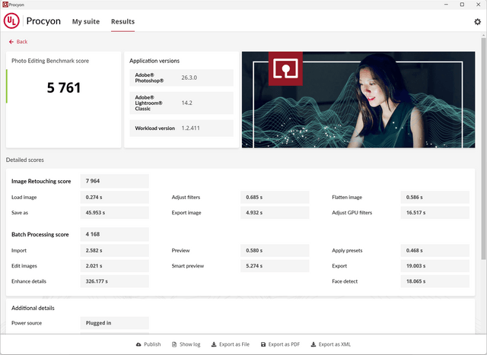Viewport: 487px width, 355px height.
Task: Click Face detect value 18.065 s
Action: (x=434, y=281)
